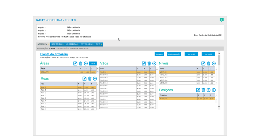This screenshot has width=260, height=136.
Task: Add a new Rua with plus icon
Action: click(x=95, y=79)
